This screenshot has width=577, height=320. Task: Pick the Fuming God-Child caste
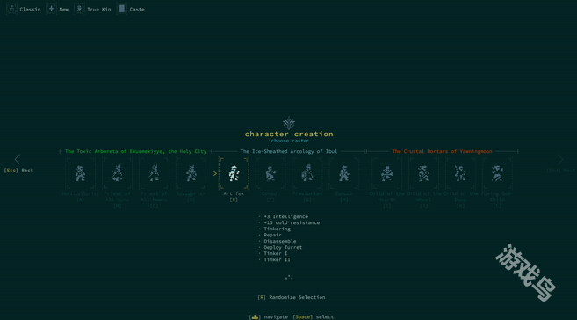click(x=497, y=173)
